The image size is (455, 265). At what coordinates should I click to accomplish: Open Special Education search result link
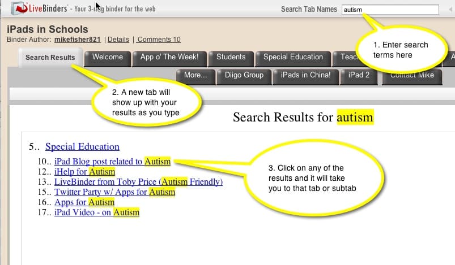[x=82, y=146]
